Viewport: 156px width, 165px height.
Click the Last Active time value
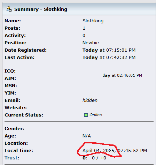[109, 58]
